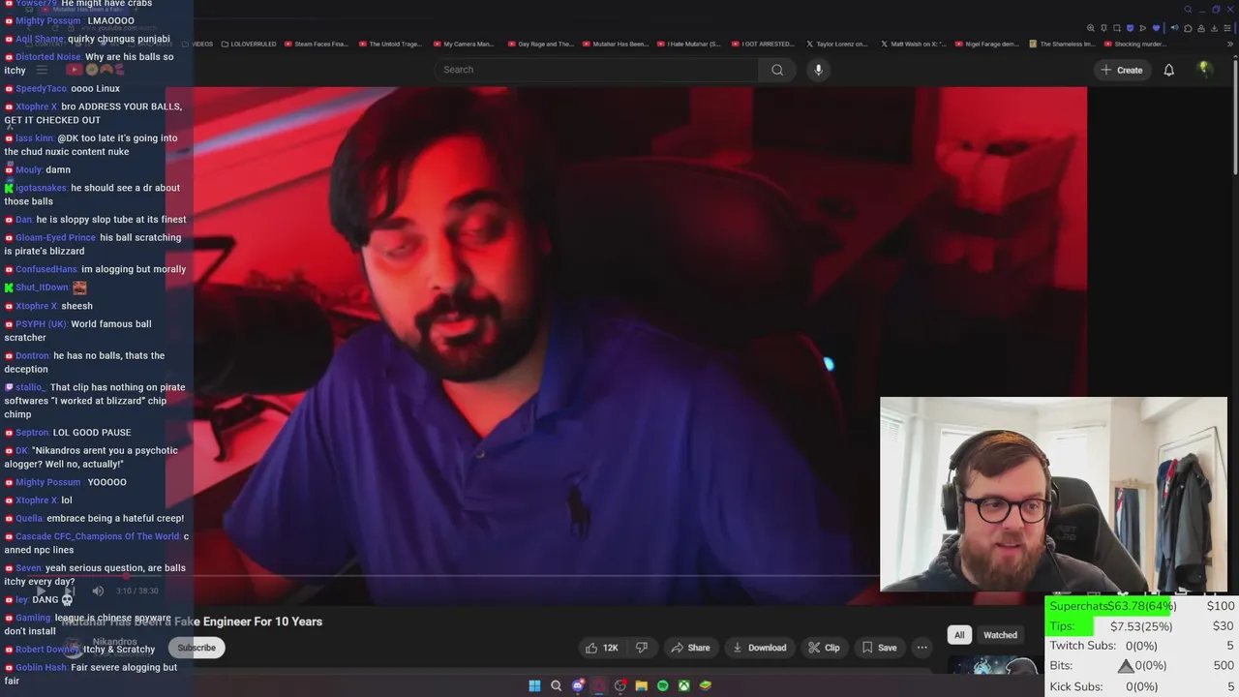The height and width of the screenshot is (697, 1239).
Task: Open Spotify from the taskbar
Action: click(662, 685)
